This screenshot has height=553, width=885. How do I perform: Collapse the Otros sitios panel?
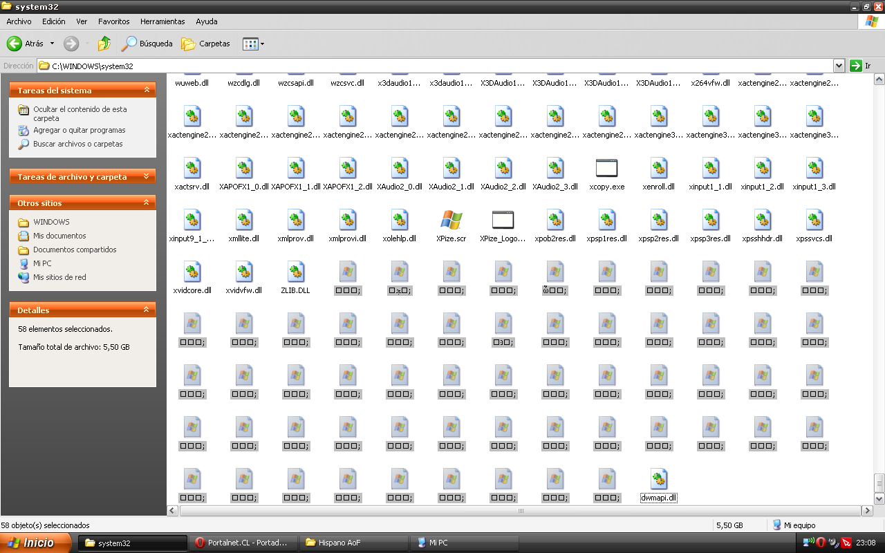coord(147,203)
